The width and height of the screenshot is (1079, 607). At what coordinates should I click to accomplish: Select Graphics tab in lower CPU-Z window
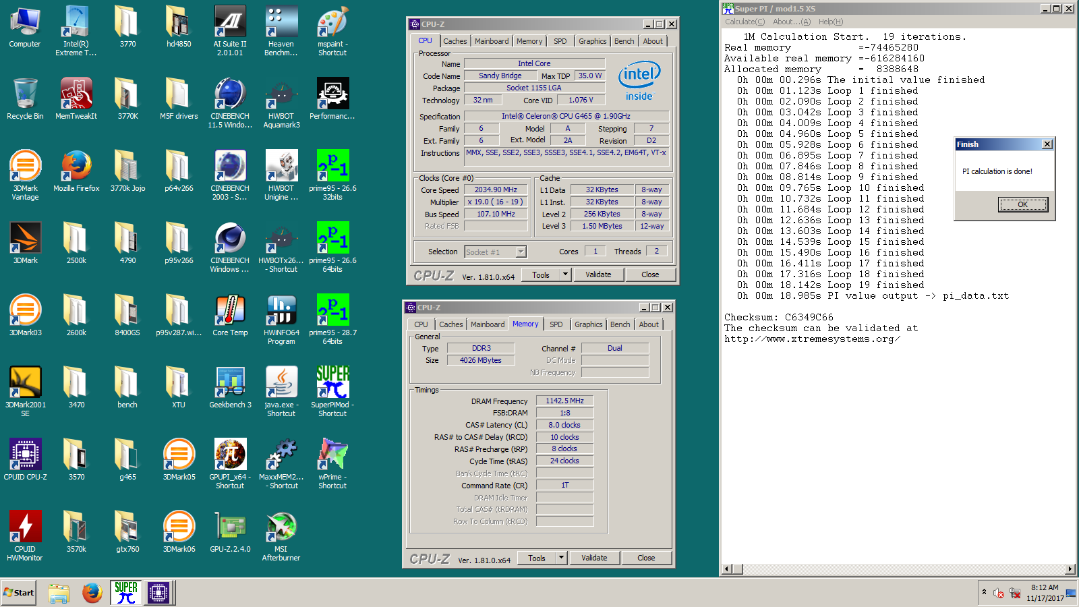click(588, 324)
